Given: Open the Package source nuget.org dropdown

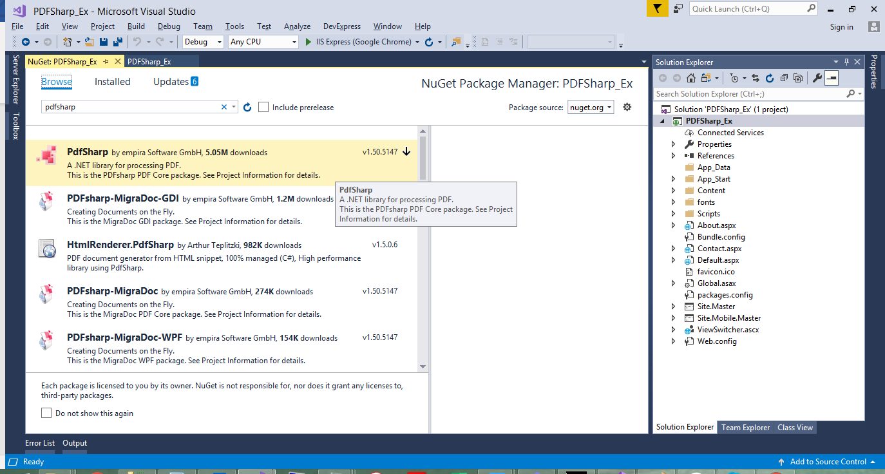Looking at the screenshot, I should (591, 108).
